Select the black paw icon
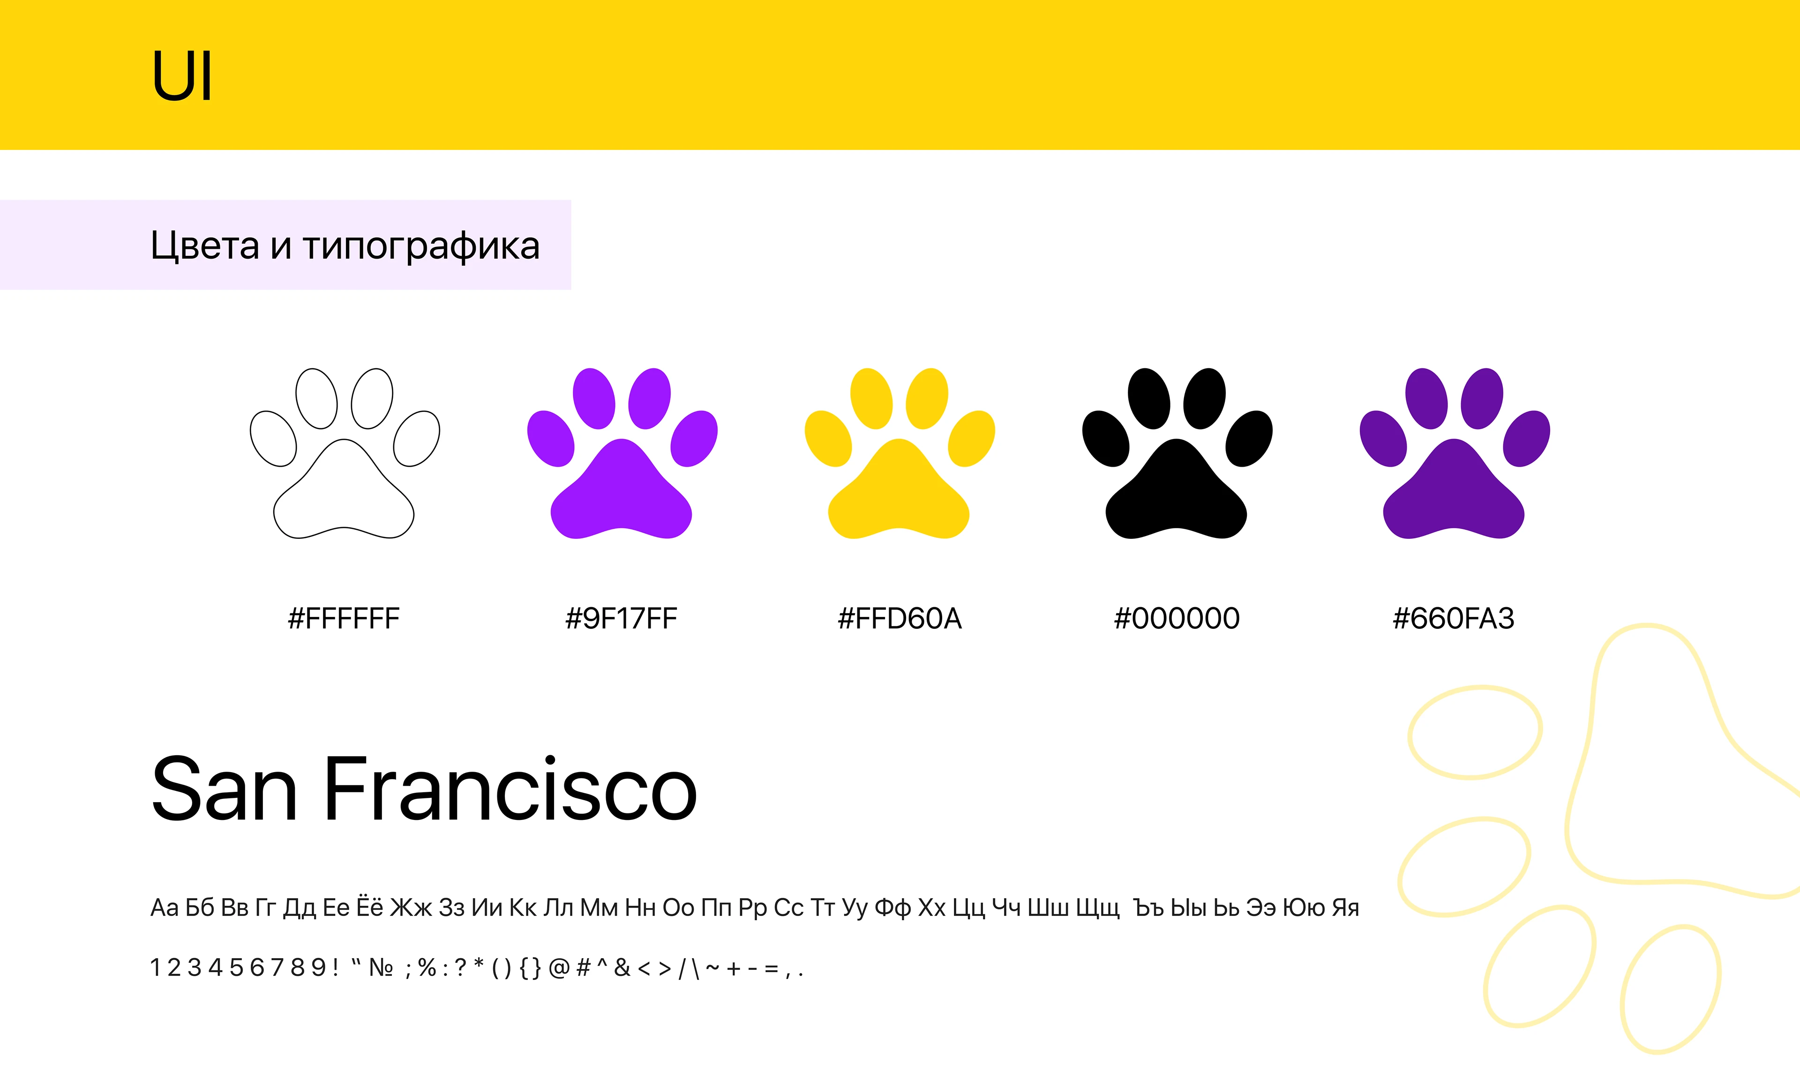Viewport: 1800px width, 1087px height. pos(1176,489)
